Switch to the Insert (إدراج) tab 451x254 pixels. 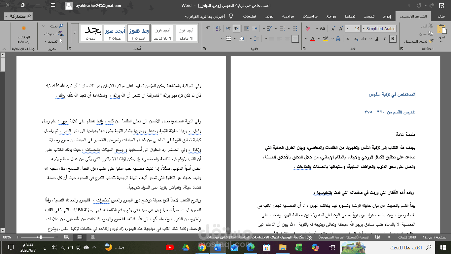click(x=388, y=16)
